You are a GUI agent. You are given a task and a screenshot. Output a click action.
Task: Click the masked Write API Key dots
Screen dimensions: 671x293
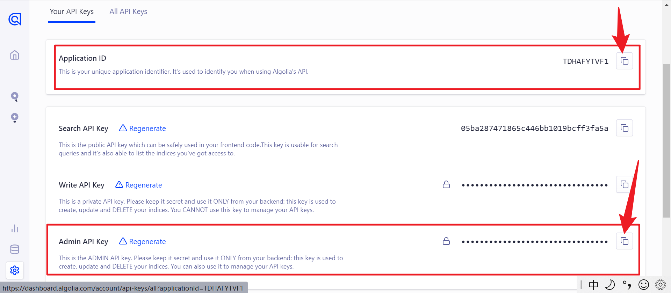pyautogui.click(x=535, y=185)
